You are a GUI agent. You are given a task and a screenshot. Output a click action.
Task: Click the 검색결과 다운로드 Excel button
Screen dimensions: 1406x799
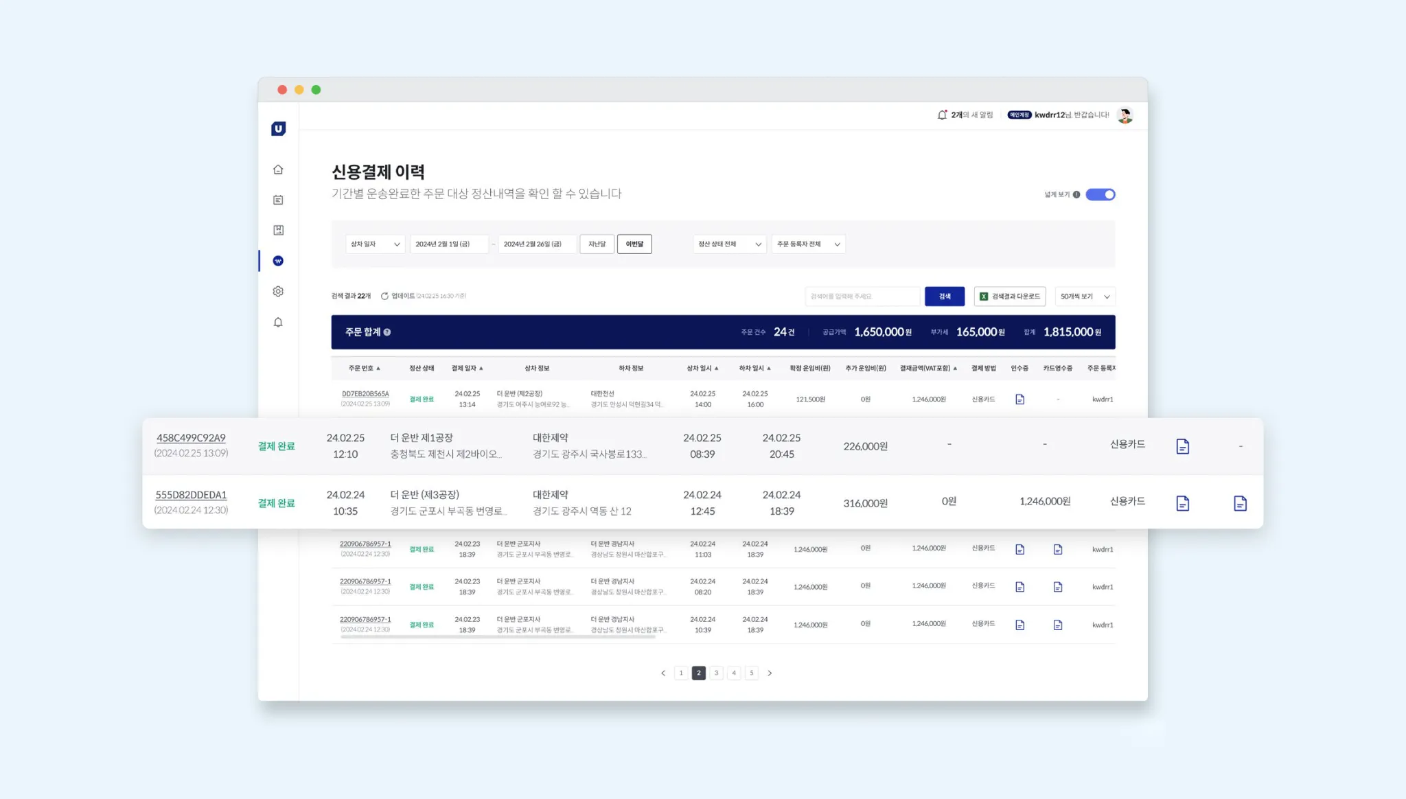pyautogui.click(x=1009, y=297)
